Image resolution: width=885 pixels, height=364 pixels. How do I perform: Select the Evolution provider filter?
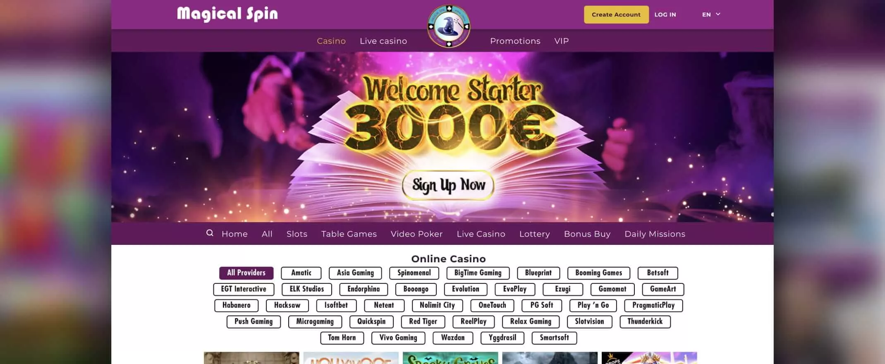pyautogui.click(x=466, y=289)
